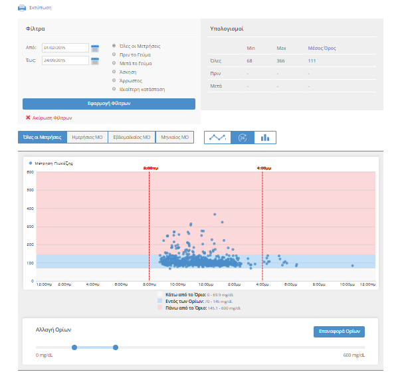The height and width of the screenshot is (378, 406).
Task: Click the upper limit slider handle
Action: (x=116, y=347)
